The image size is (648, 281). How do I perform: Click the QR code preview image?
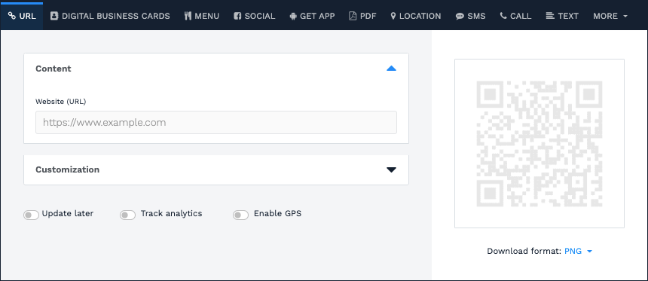539,143
